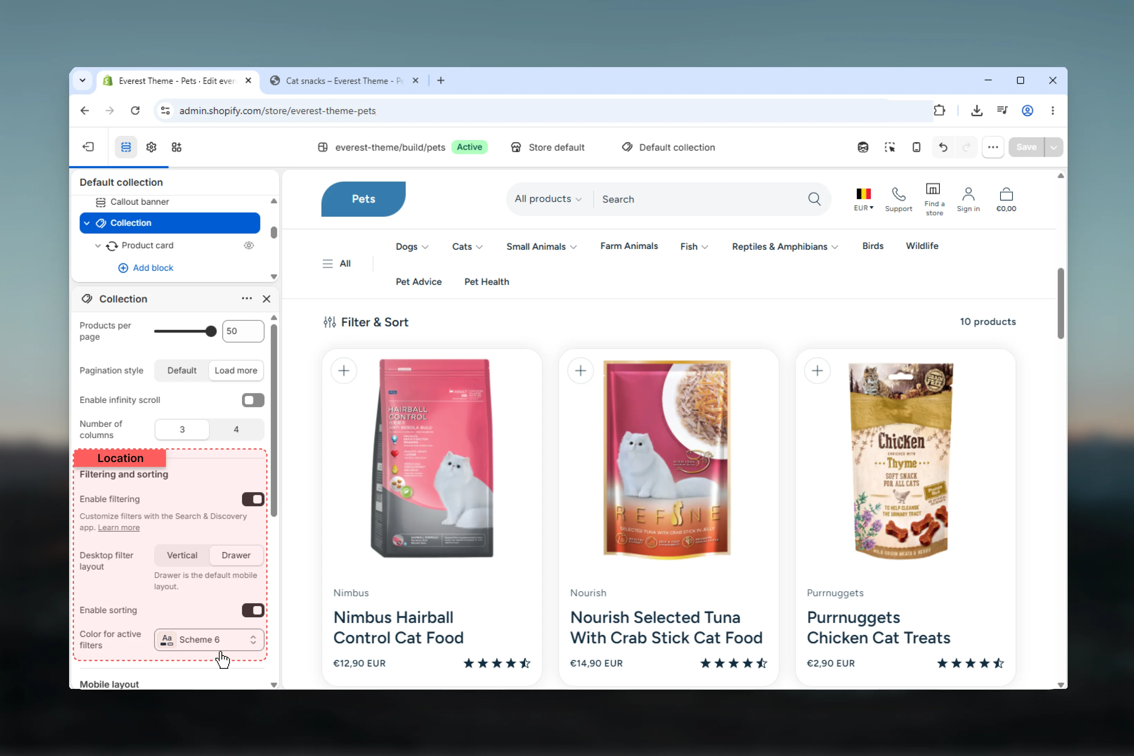
Task: Switch to mobile preview icon
Action: (916, 147)
